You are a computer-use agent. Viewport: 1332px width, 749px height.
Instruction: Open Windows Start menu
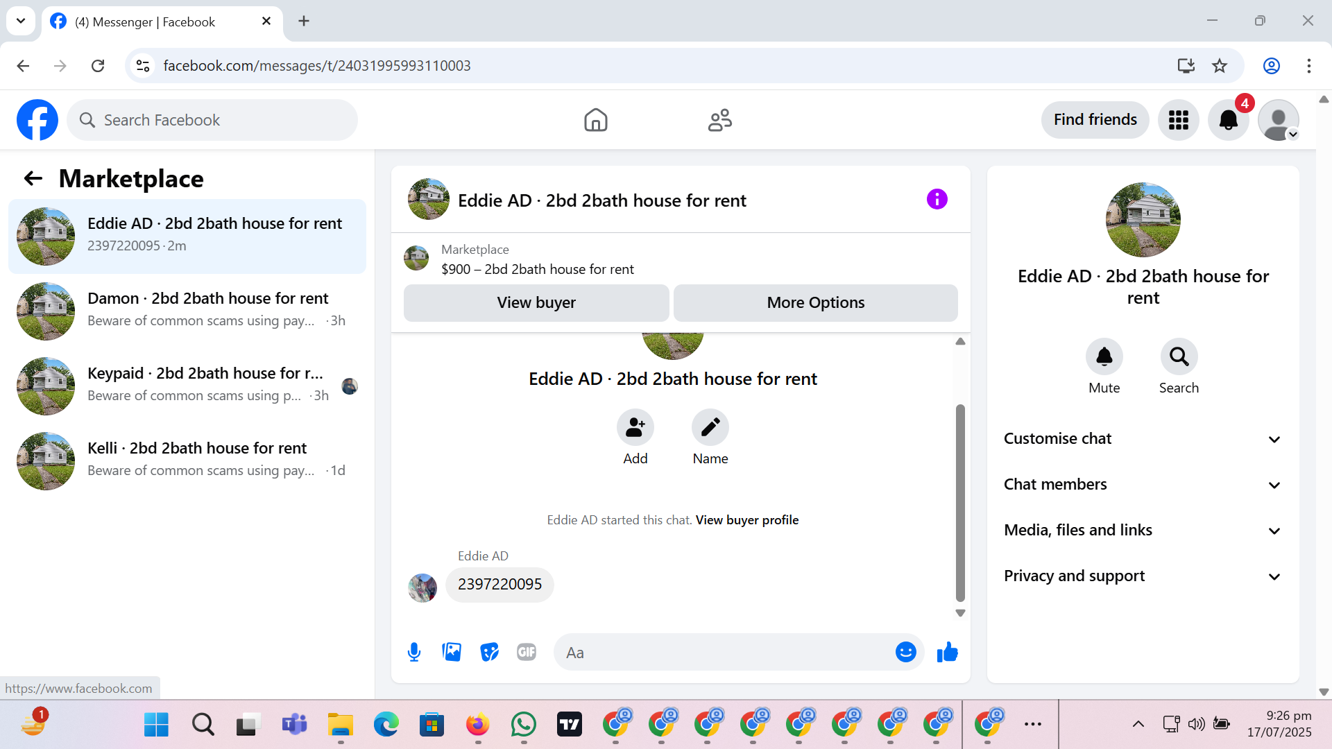156,725
